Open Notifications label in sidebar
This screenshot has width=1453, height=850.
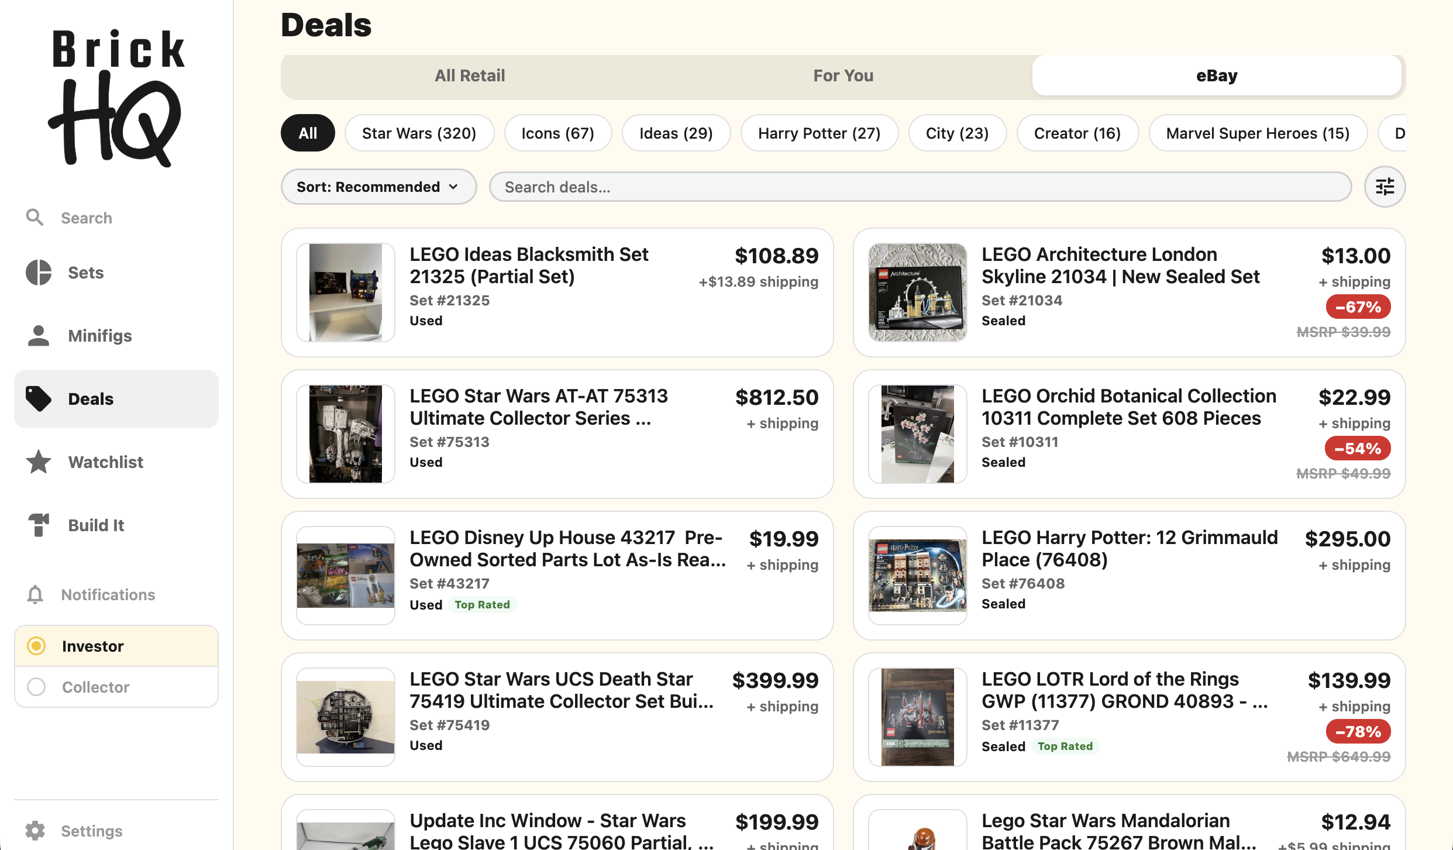(108, 594)
